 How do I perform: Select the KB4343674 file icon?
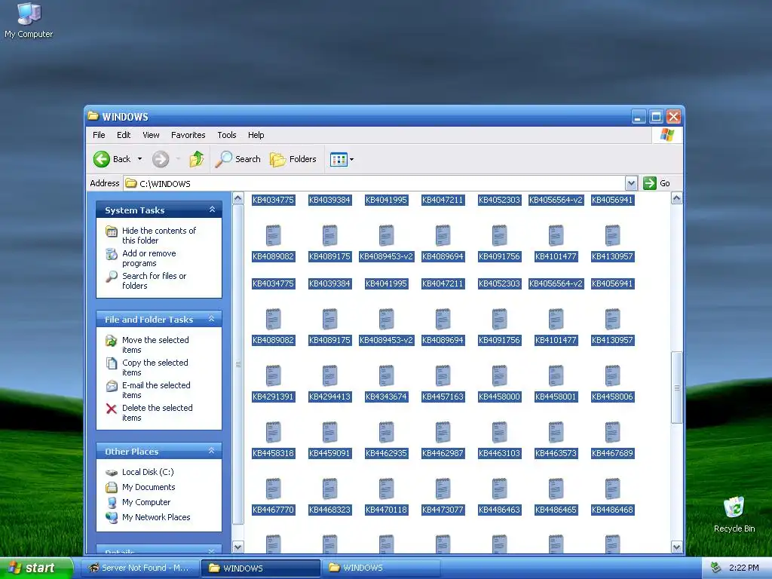[x=387, y=375]
